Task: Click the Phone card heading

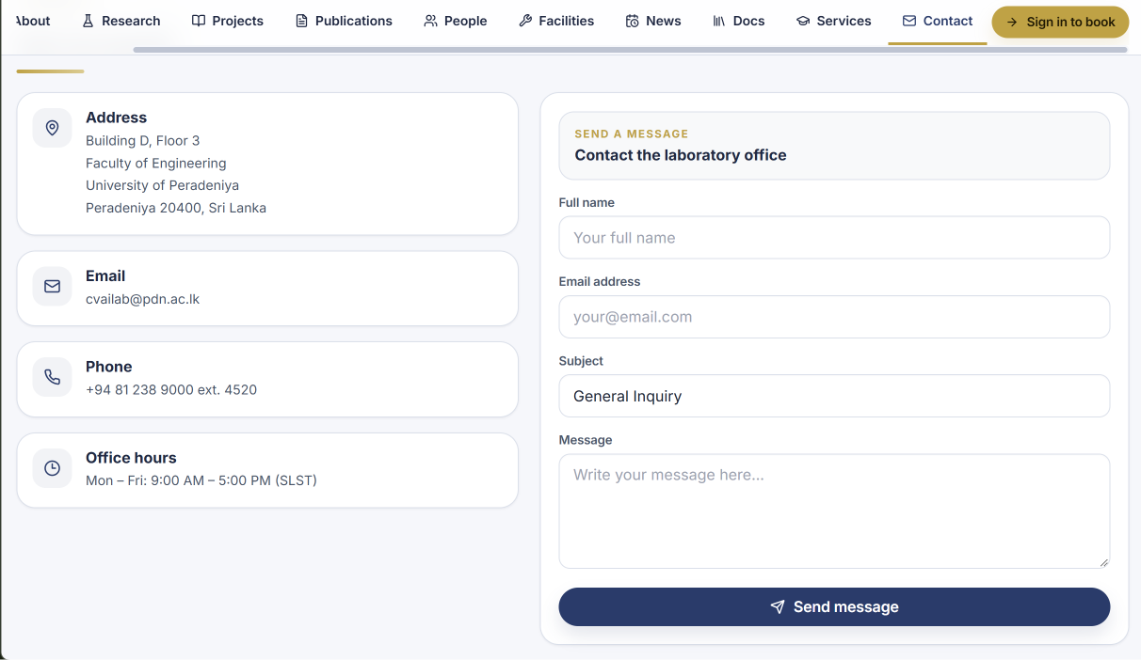Action: point(108,367)
